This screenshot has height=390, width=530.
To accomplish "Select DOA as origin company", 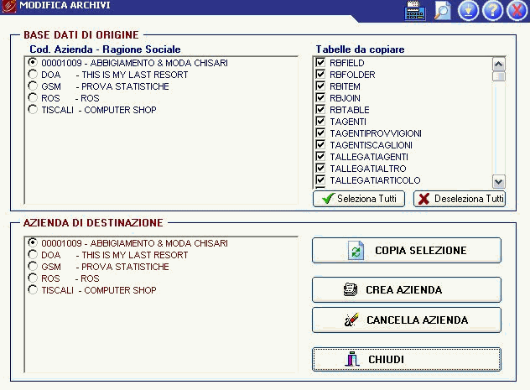I will (x=33, y=75).
